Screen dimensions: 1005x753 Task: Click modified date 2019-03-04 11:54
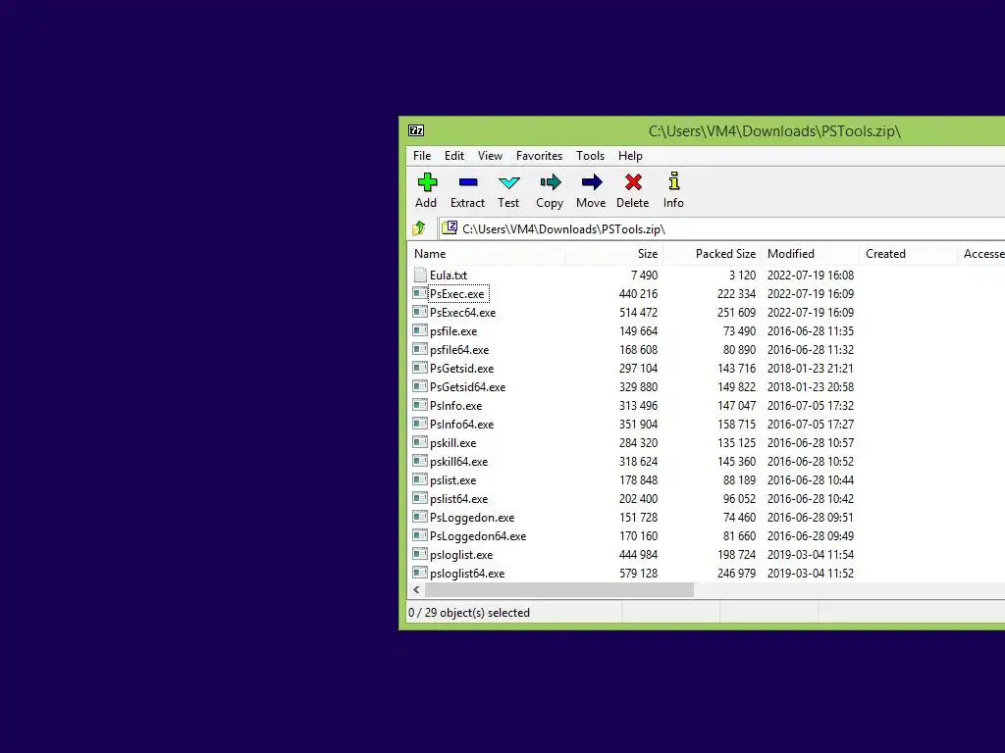pyautogui.click(x=810, y=555)
